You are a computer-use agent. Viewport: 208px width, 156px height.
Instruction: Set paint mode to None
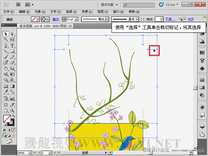(x=14, y=130)
